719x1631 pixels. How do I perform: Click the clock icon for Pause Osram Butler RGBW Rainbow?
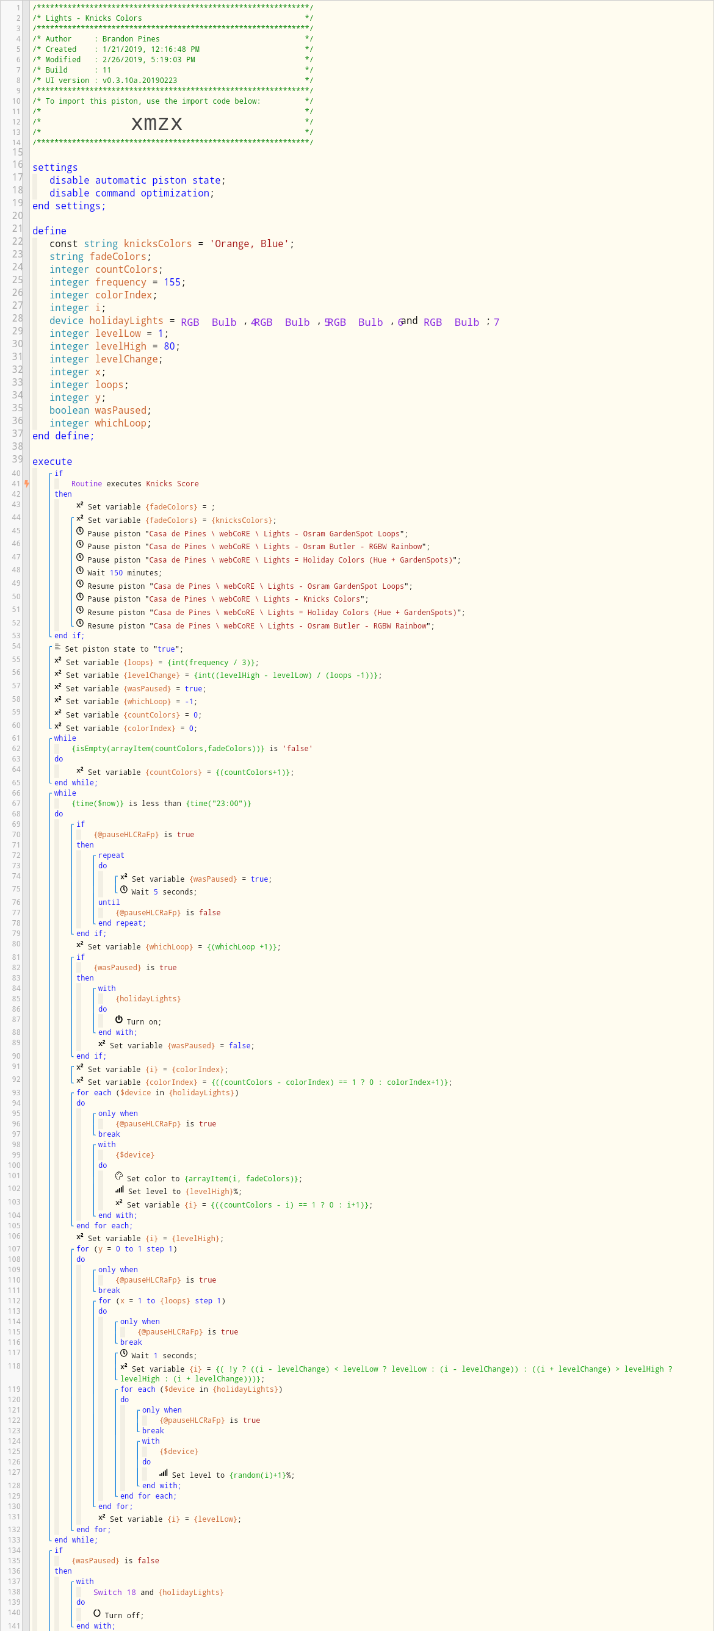pyautogui.click(x=80, y=545)
